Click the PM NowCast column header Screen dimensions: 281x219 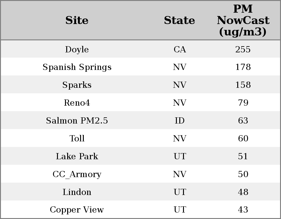tap(243, 21)
